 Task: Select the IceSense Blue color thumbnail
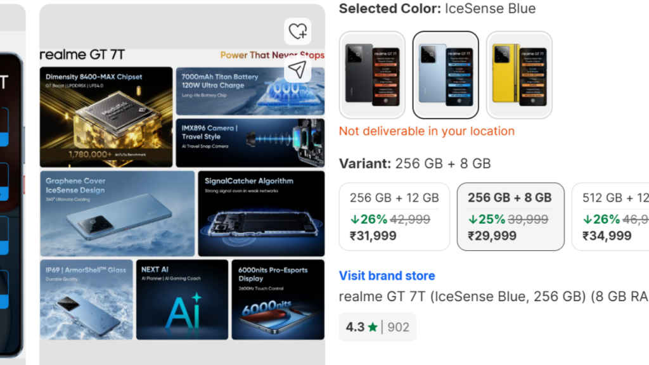[x=445, y=75]
